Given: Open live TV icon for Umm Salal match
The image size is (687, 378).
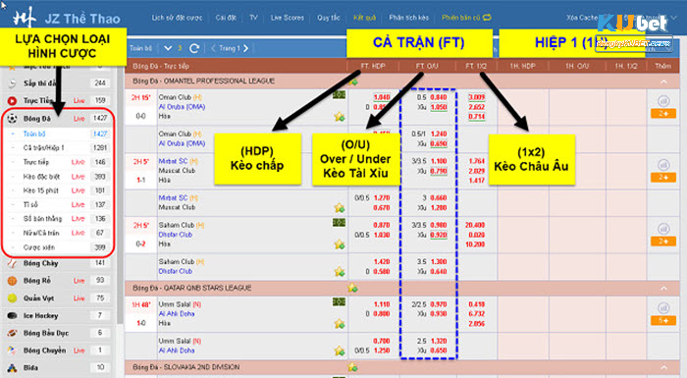Looking at the screenshot, I should [x=339, y=302].
